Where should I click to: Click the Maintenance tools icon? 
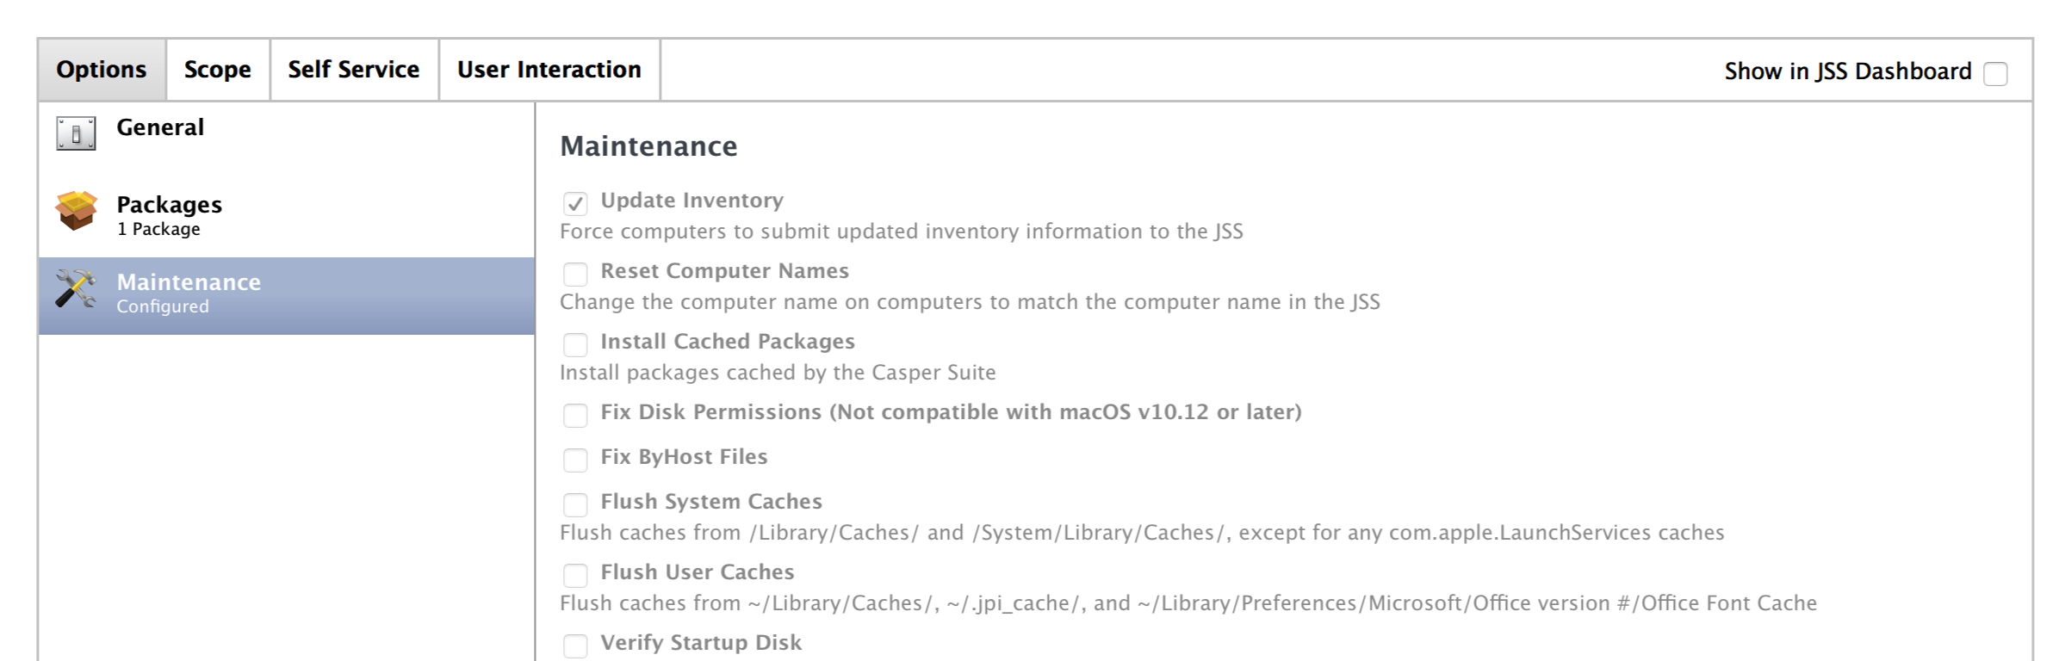tap(76, 288)
